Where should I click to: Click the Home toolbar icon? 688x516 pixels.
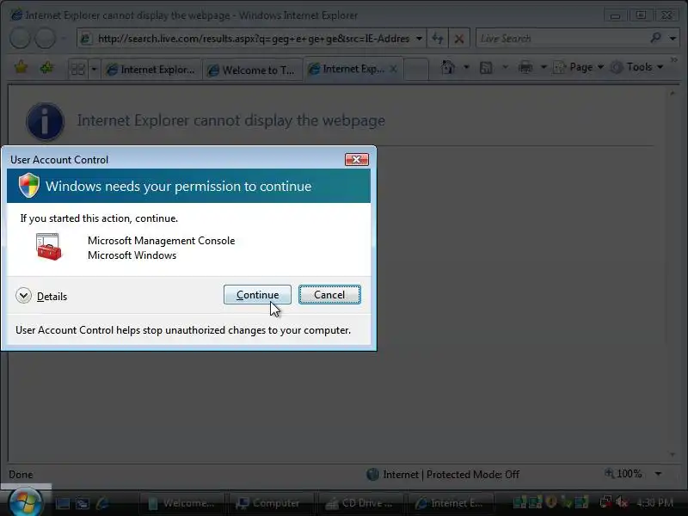pos(447,68)
